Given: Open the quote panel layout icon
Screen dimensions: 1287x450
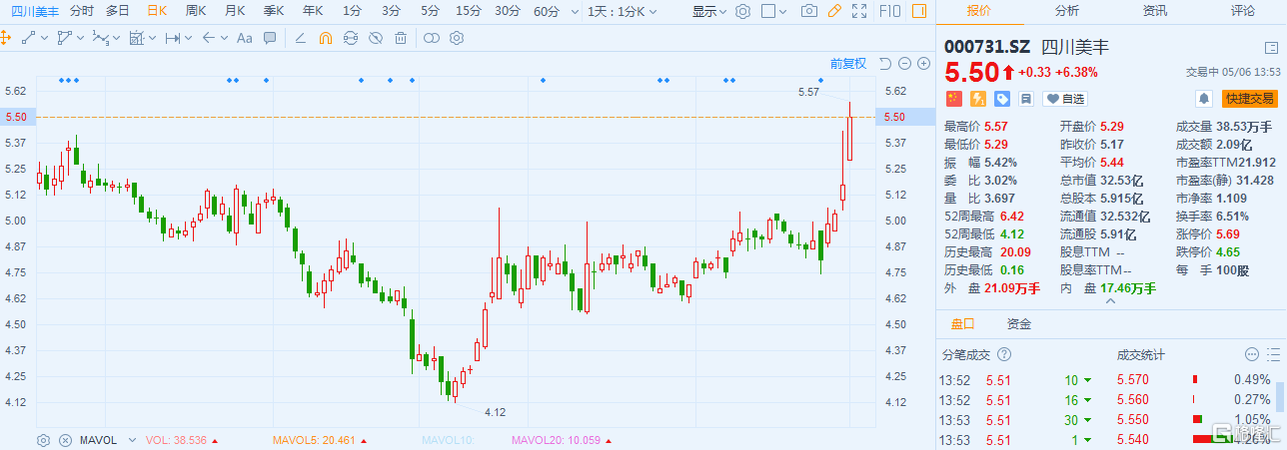Looking at the screenshot, I should [1271, 47].
